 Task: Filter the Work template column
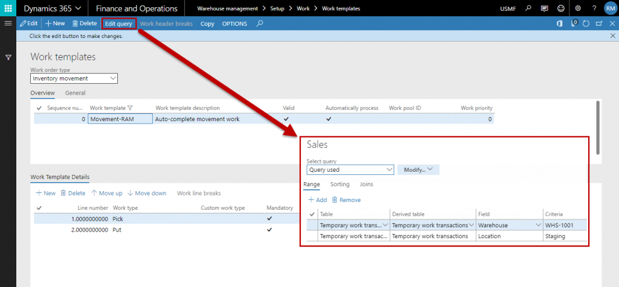[x=131, y=108]
